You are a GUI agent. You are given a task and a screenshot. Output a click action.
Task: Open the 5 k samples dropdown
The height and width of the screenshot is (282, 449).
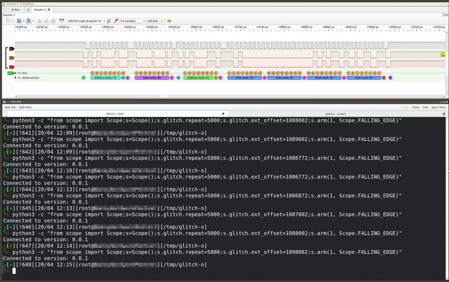click(132, 21)
